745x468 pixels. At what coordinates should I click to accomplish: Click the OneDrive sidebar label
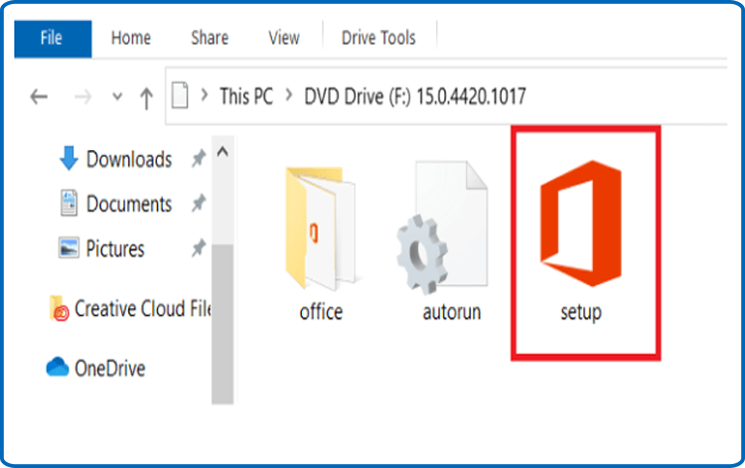(109, 369)
